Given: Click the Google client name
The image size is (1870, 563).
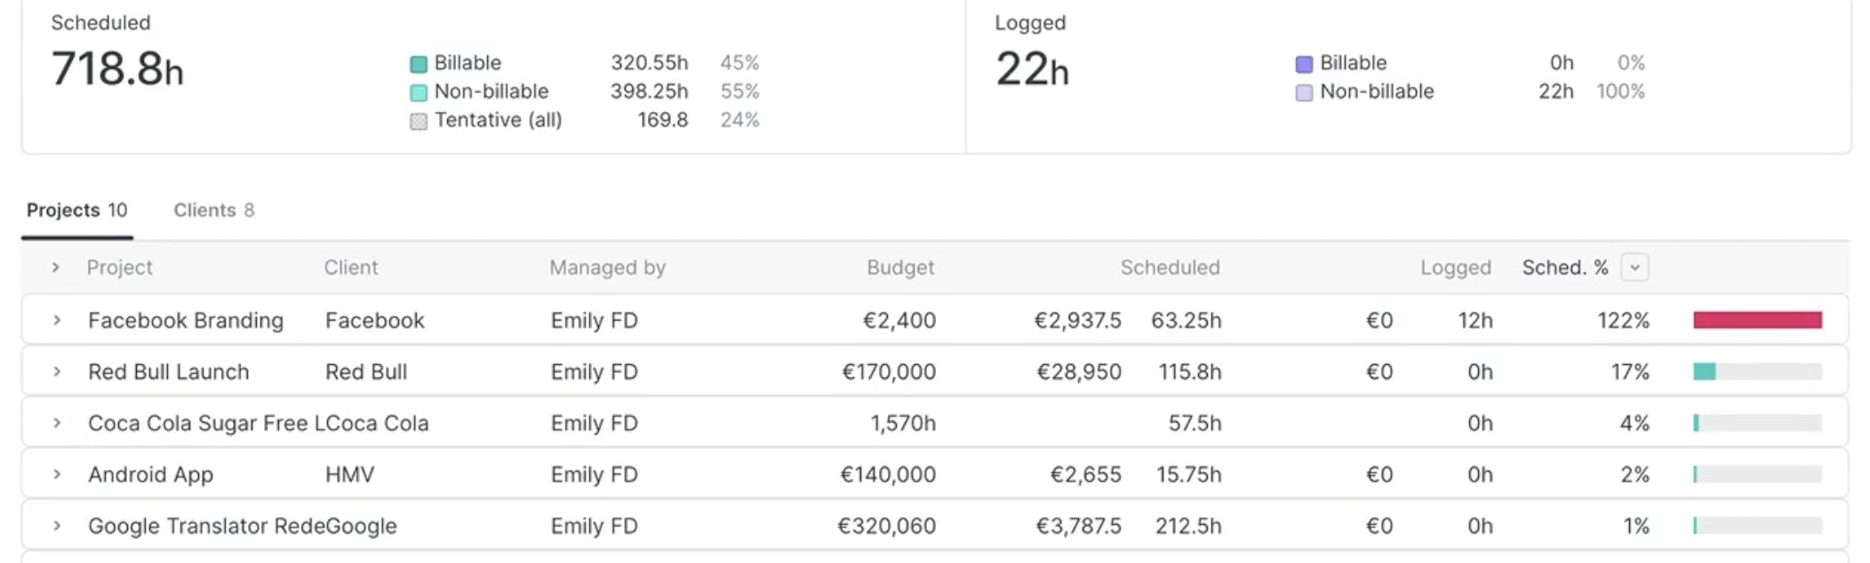Looking at the screenshot, I should (x=362, y=526).
